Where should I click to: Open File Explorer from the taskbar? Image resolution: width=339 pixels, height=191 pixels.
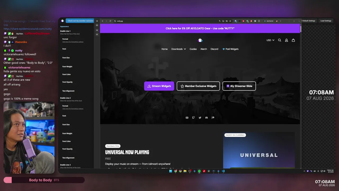click(x=185, y=171)
